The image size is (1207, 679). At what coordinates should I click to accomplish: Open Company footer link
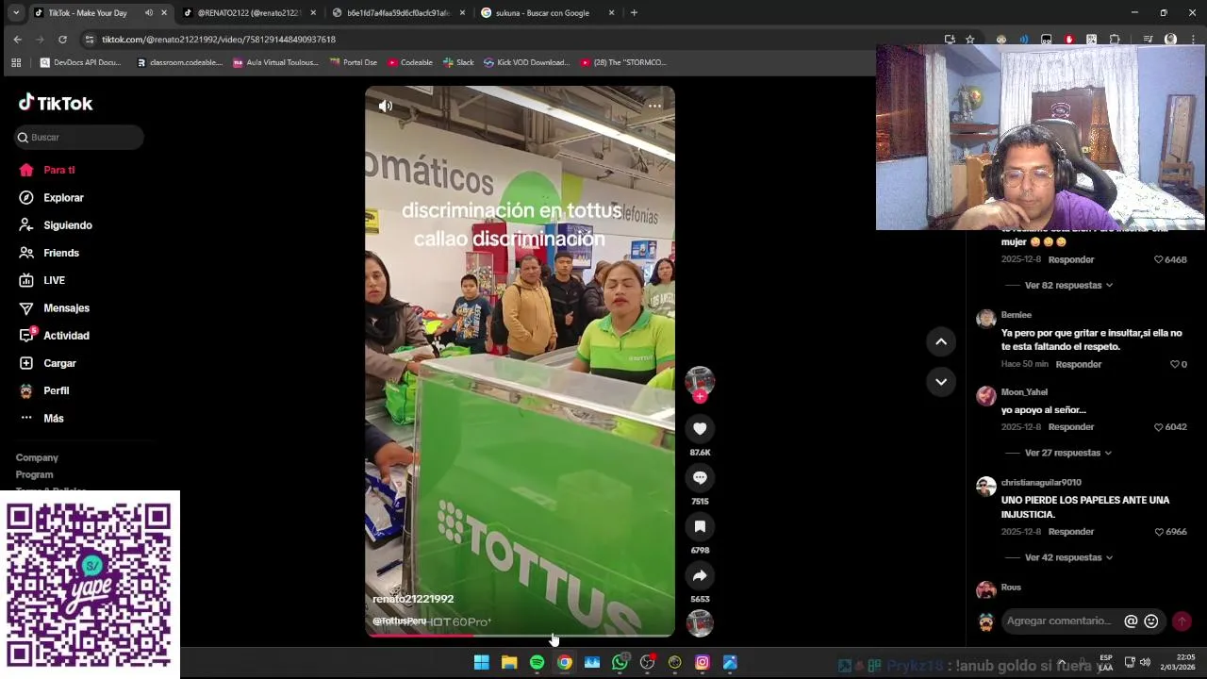[x=37, y=457]
